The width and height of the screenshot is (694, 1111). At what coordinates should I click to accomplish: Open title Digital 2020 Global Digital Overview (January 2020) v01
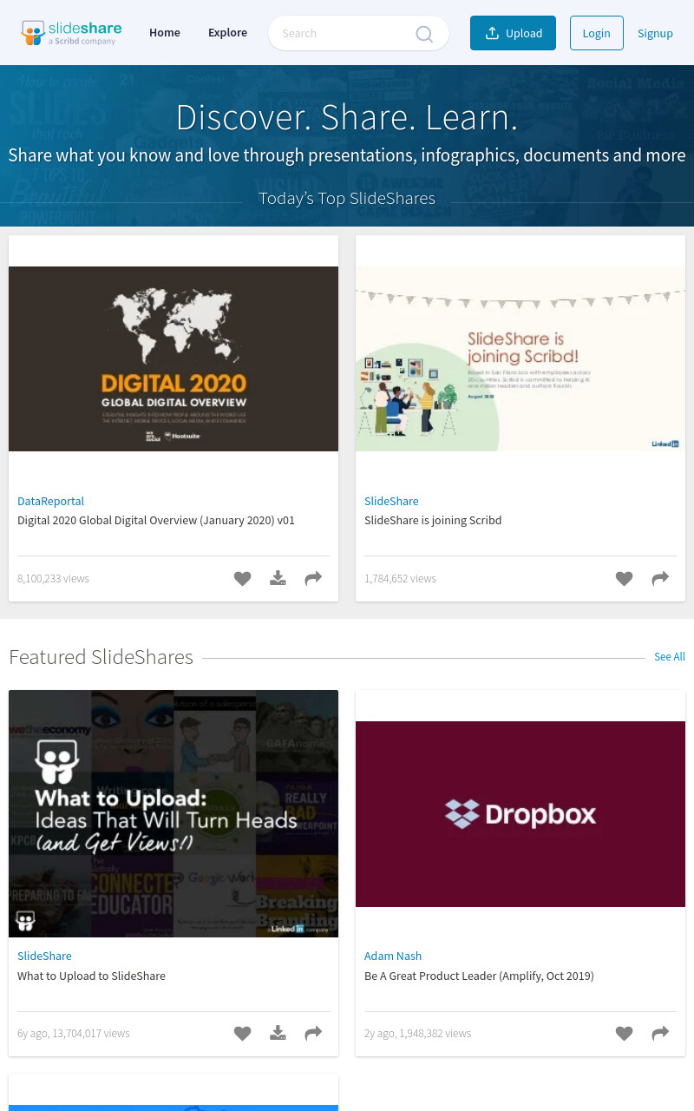point(156,521)
